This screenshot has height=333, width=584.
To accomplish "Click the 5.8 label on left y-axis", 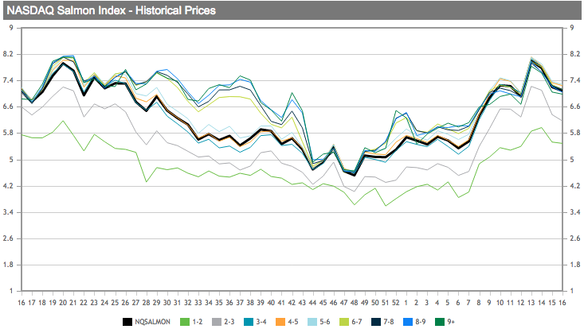I will (x=8, y=133).
